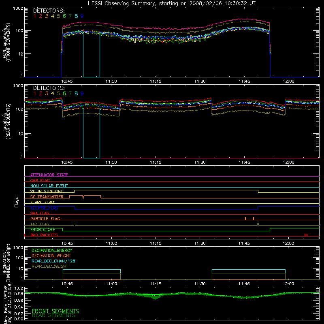Select the REAR_DEC_WEIGHT legend entry
Viewport: 324px width, 324px height.
tap(50, 266)
